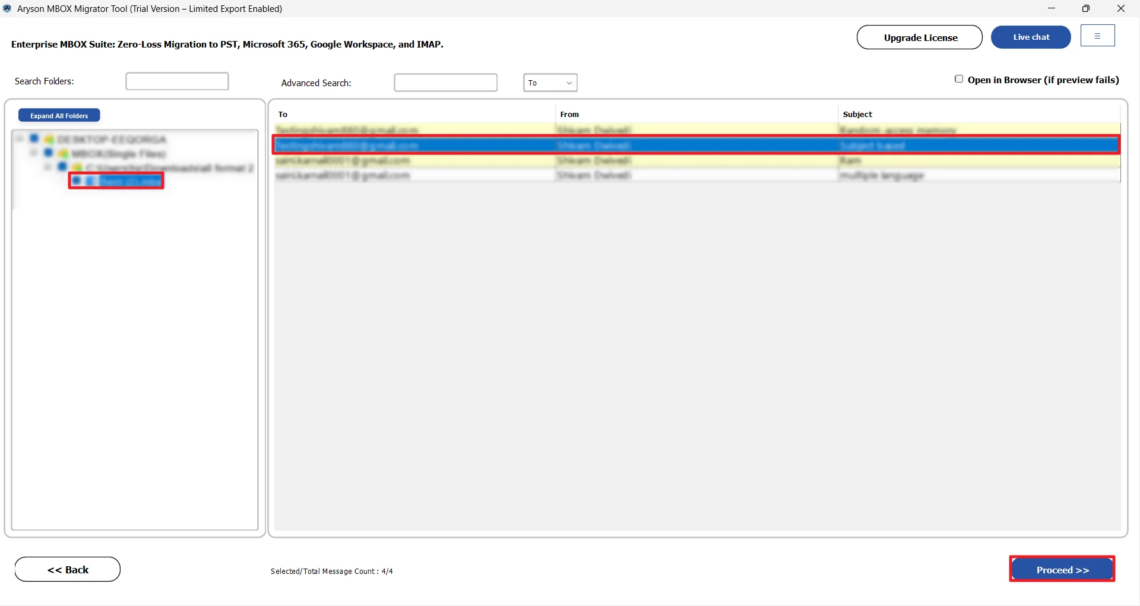Click subject cell 'Subject based' in highlighted row
Screen dimensions: 1140x606
point(872,146)
